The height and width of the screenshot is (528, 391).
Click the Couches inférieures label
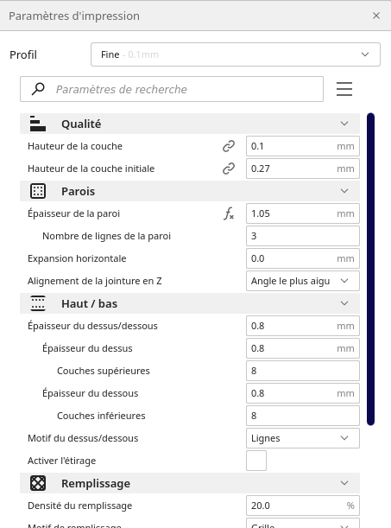(101, 416)
